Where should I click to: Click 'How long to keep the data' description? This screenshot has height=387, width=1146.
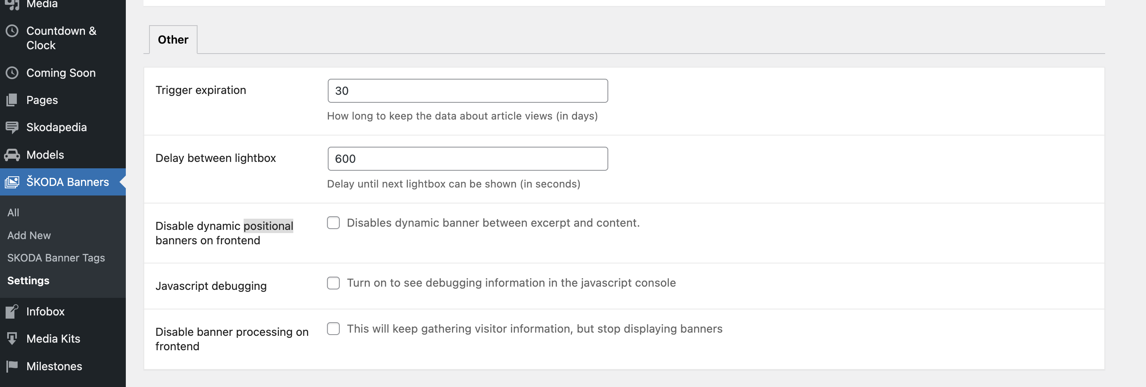462,116
